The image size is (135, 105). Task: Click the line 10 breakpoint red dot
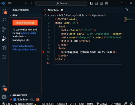pos(43,52)
